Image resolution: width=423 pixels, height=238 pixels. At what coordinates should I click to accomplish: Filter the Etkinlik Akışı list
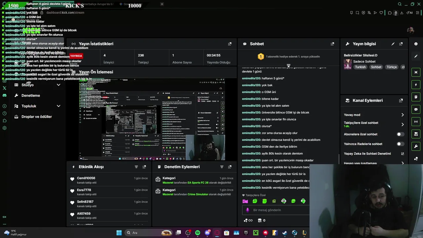136,167
